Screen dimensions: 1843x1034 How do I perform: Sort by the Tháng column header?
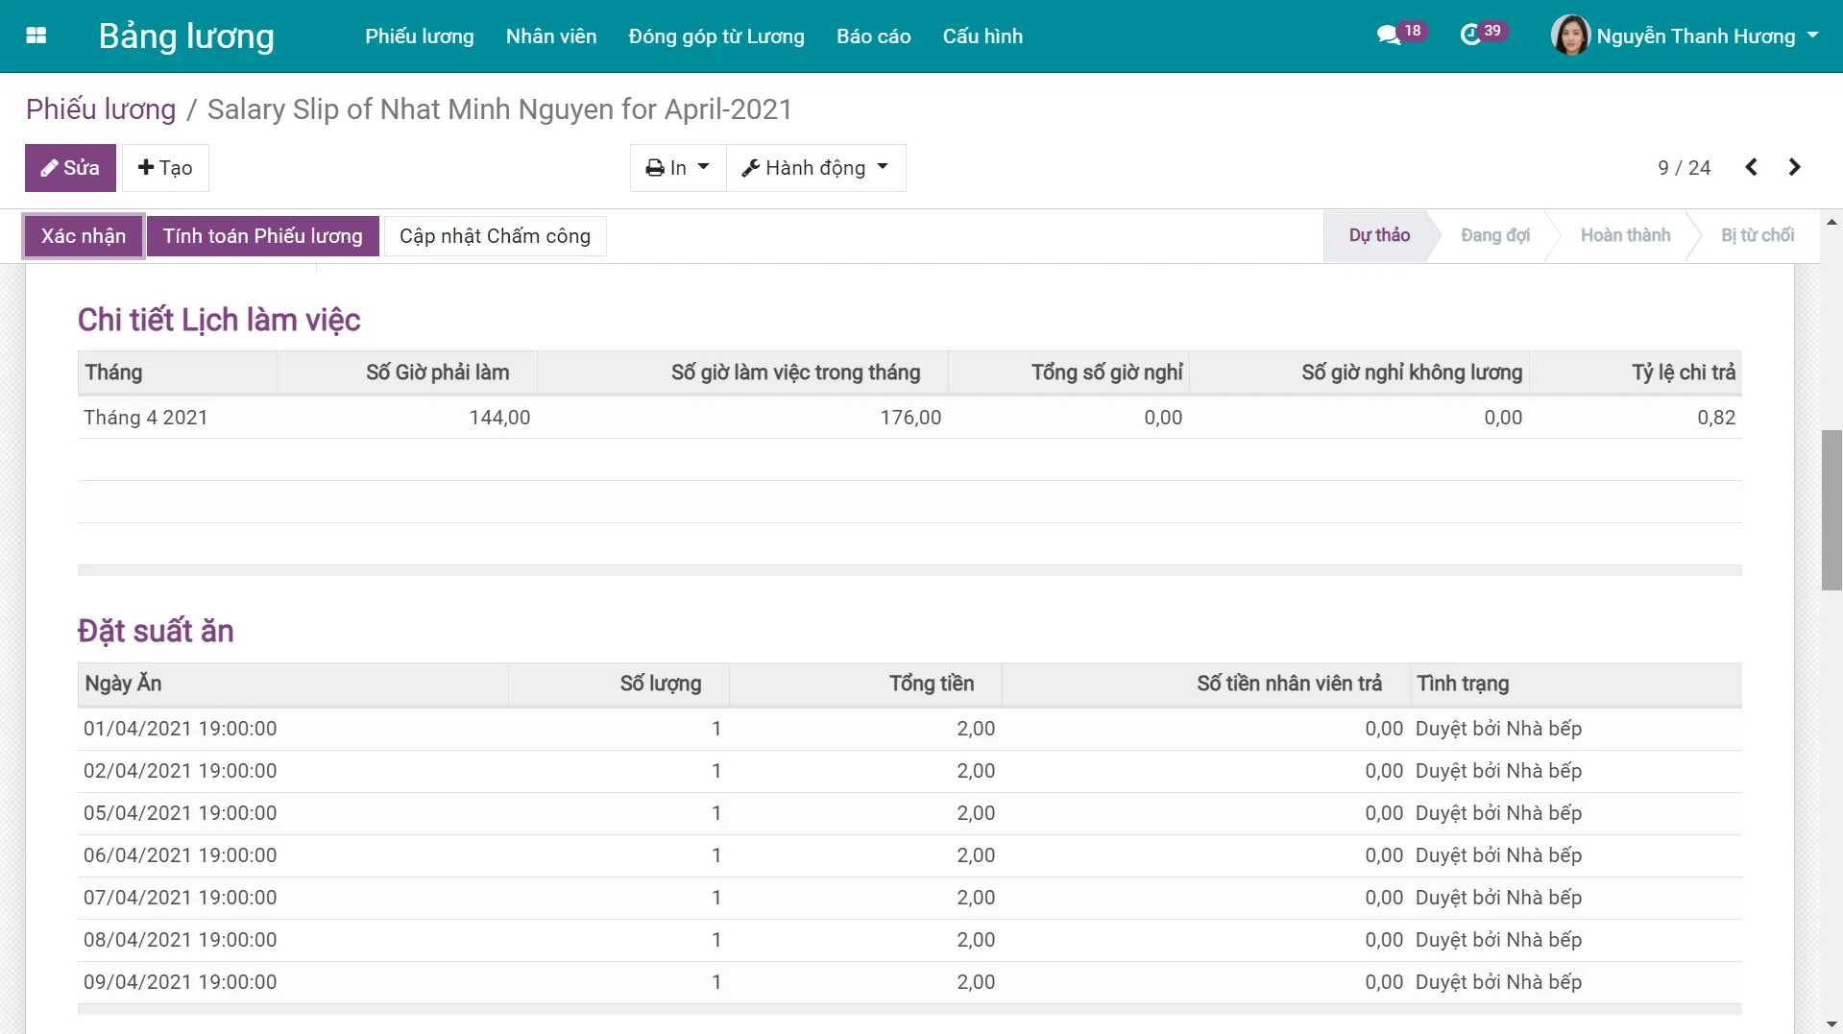coord(177,373)
